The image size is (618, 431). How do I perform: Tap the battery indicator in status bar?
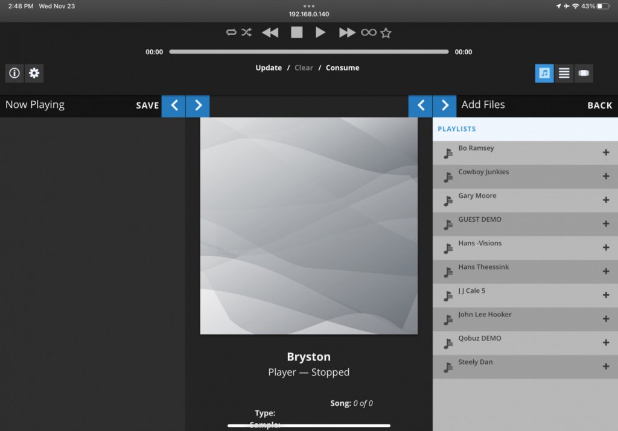tap(603, 6)
